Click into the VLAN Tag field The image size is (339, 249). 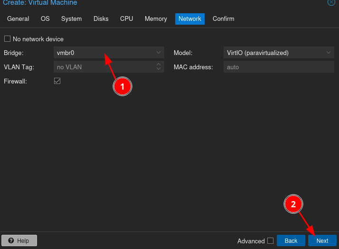click(104, 67)
